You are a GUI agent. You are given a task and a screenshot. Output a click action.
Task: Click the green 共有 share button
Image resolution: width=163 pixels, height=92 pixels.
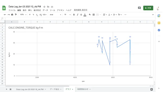[148, 8]
